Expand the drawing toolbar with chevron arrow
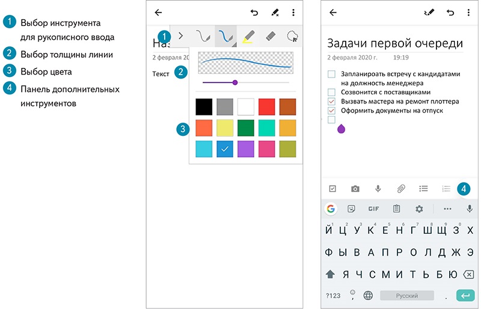The height and width of the screenshot is (309, 481). [180, 36]
